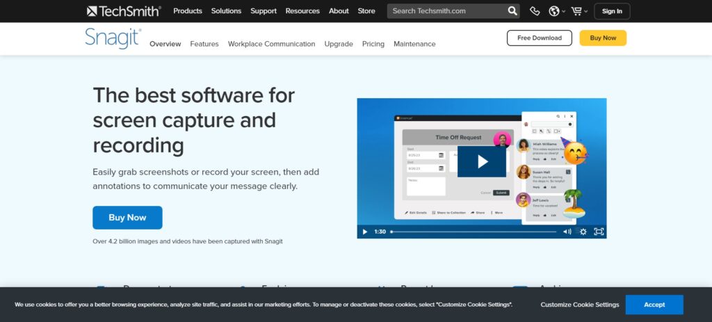
Task: Open the Support menu
Action: [264, 11]
